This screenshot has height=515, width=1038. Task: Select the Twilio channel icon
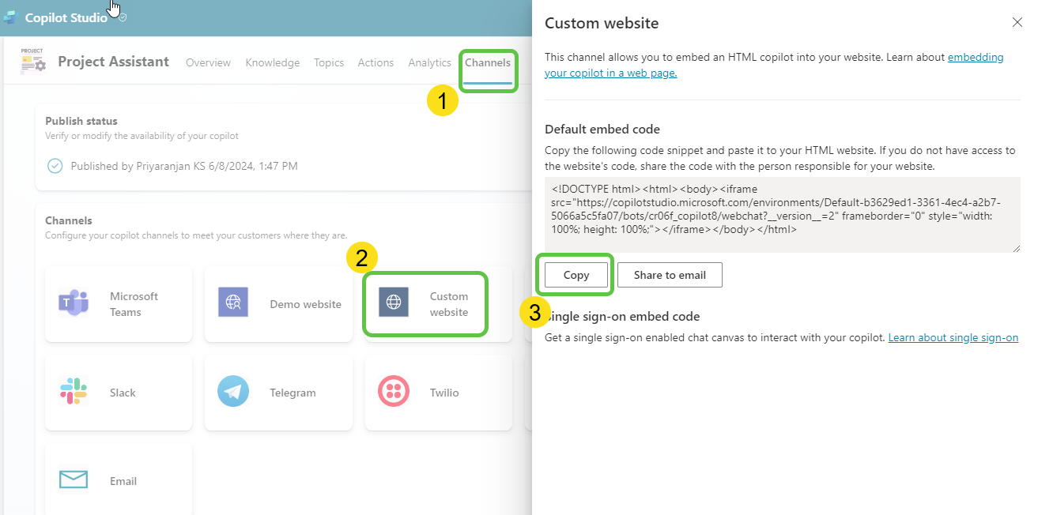(x=394, y=393)
